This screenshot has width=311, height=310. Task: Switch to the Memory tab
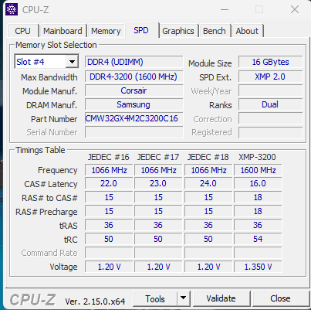(x=106, y=31)
